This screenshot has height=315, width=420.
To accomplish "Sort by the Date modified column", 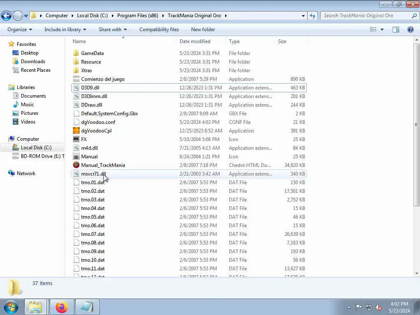I will coord(201,41).
